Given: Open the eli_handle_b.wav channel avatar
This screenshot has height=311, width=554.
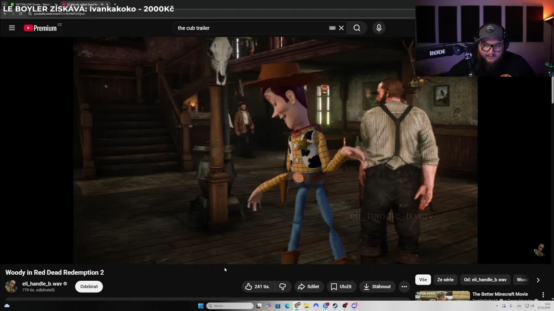Looking at the screenshot, I should click(x=12, y=286).
